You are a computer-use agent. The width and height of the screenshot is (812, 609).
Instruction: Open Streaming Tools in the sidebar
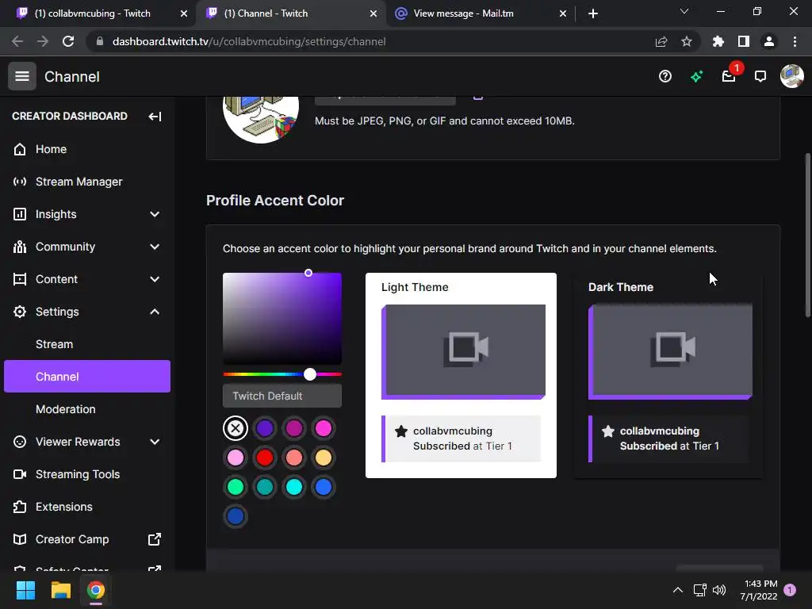[87, 474]
